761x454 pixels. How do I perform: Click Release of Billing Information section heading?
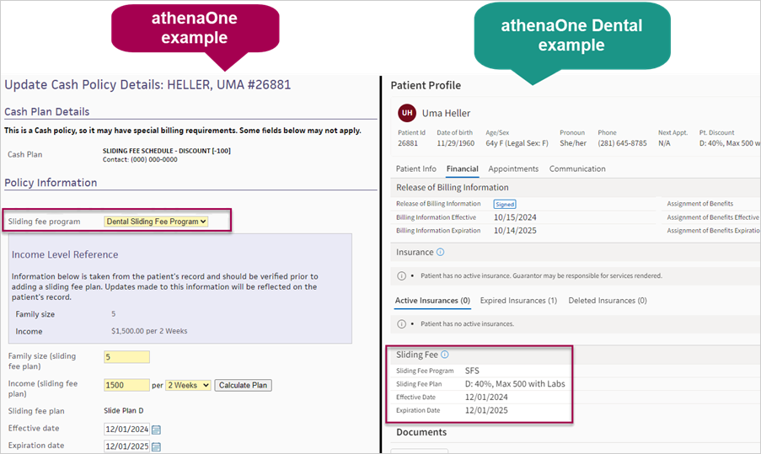coord(453,187)
